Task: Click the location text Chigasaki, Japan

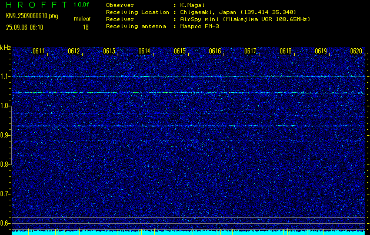Action: 208,12
